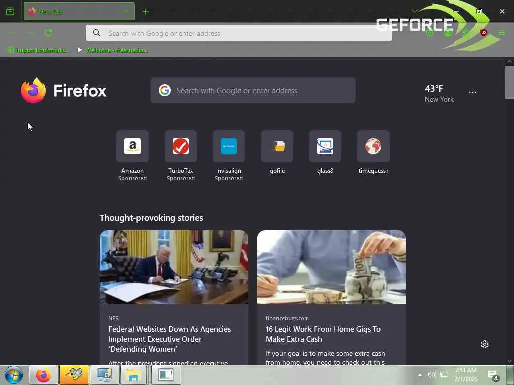Focus the toolbar address bar
Image resolution: width=514 pixels, height=385 pixels.
(x=238, y=33)
